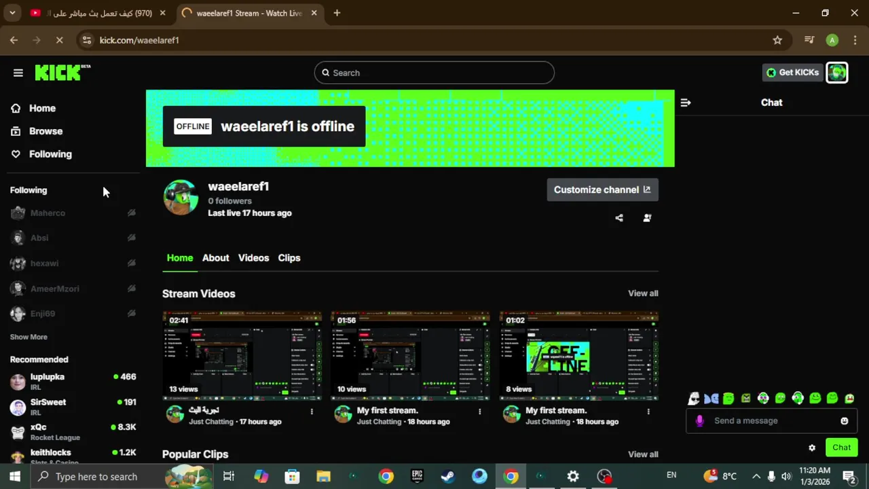This screenshot has width=869, height=489.
Task: Click the Windows Start button
Action: 14,477
